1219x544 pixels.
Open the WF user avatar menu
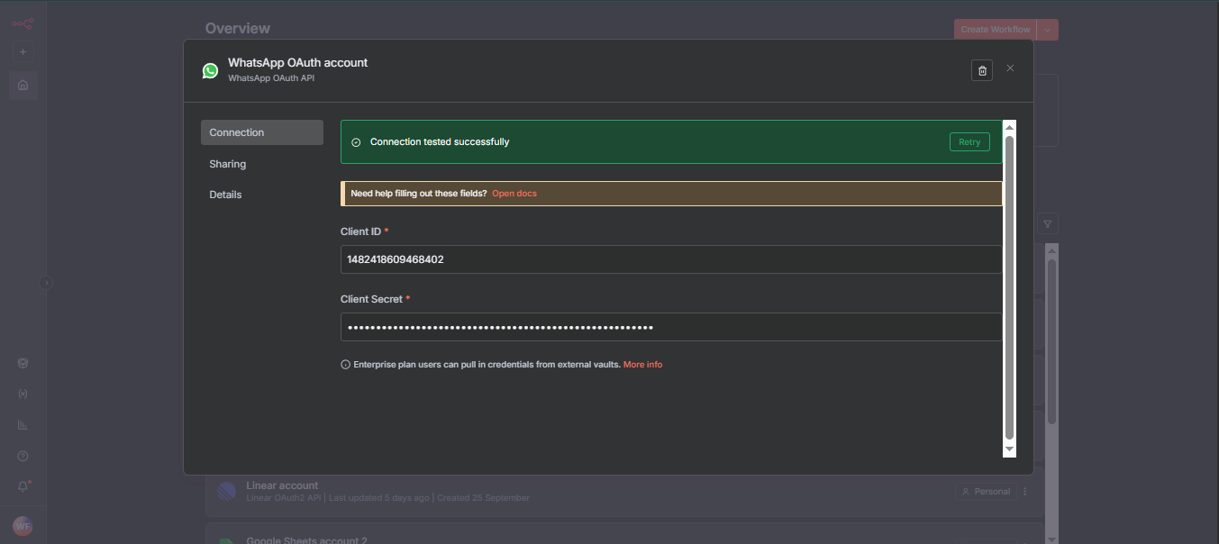[x=23, y=526]
